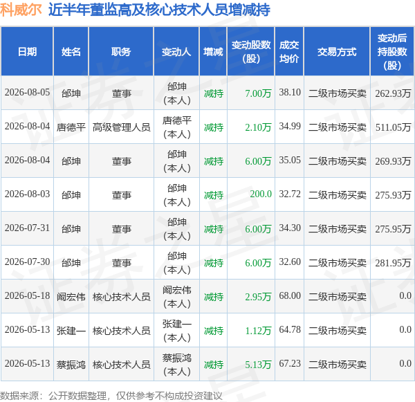Image resolution: width=415 pixels, height=402 pixels.
Task: Click the 科威尔 company name in title
Action: coord(21,10)
